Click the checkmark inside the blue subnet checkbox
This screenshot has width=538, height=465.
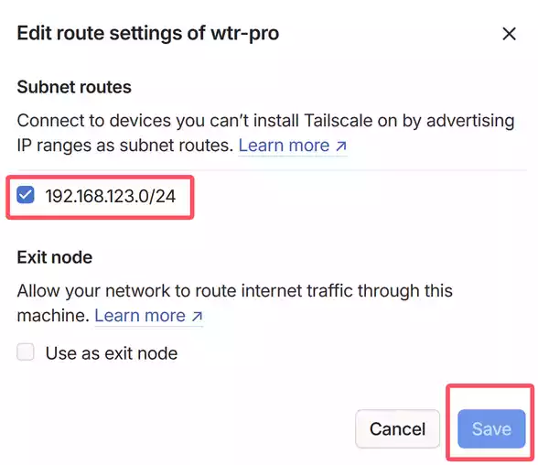26,195
